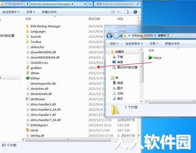The height and width of the screenshot is (153, 196).
Task: Click the Internet Download Manager breadcrumb
Action: pos(50,4)
